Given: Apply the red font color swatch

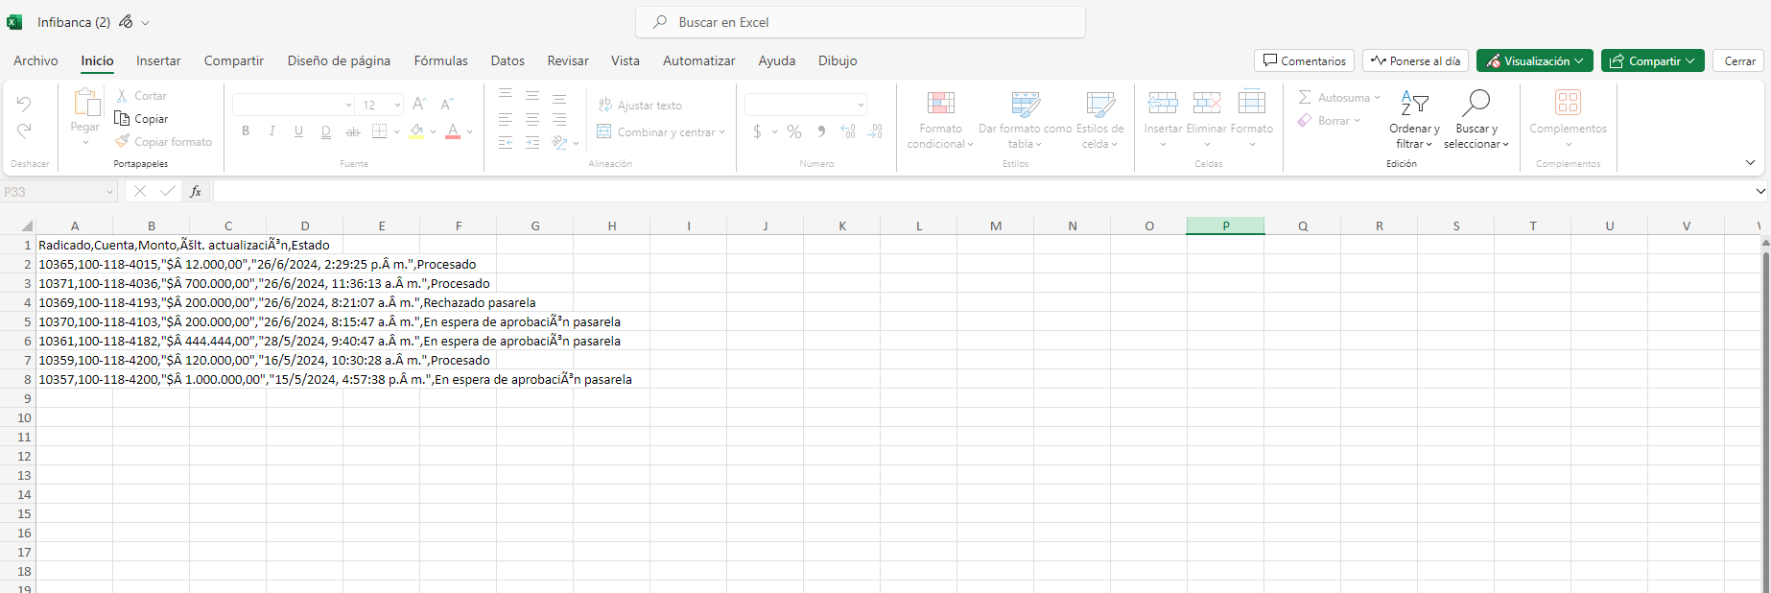Looking at the screenshot, I should [x=453, y=131].
